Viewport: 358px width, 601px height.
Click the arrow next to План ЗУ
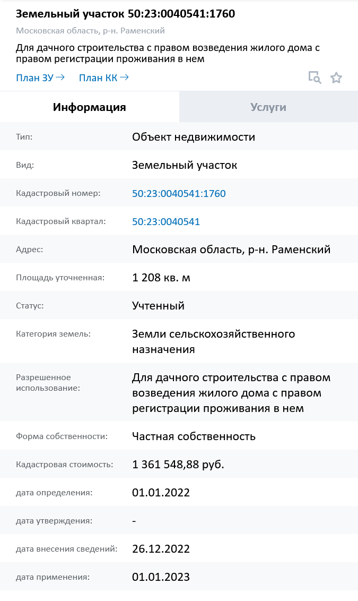(60, 78)
